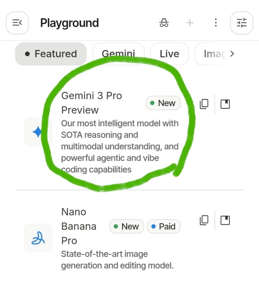Select the Gemini 3 Pro Preview title

click(91, 103)
